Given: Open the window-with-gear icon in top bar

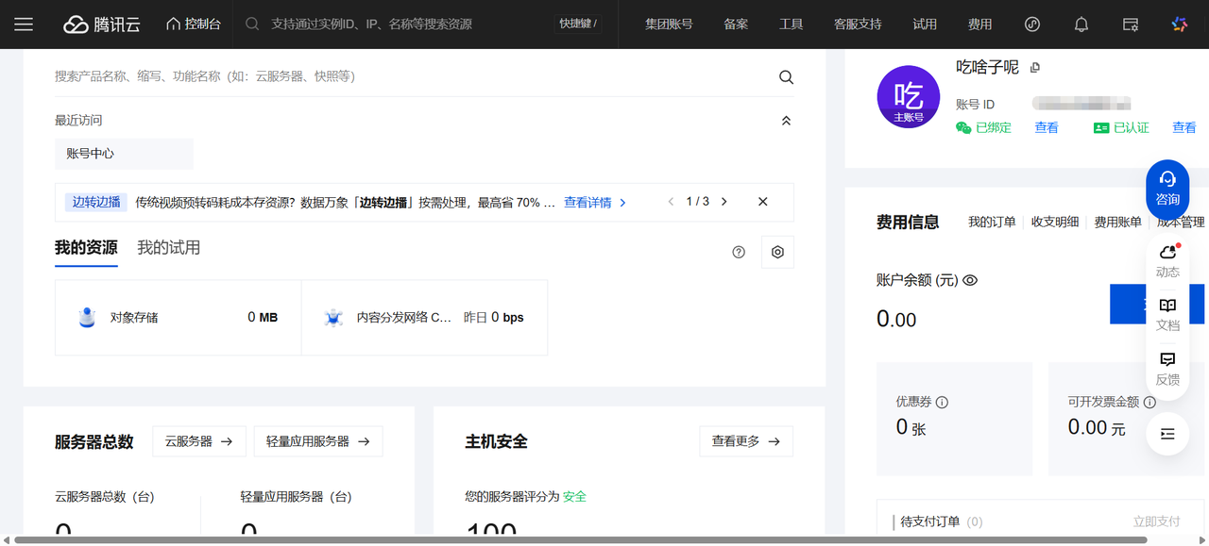Looking at the screenshot, I should (x=1131, y=25).
